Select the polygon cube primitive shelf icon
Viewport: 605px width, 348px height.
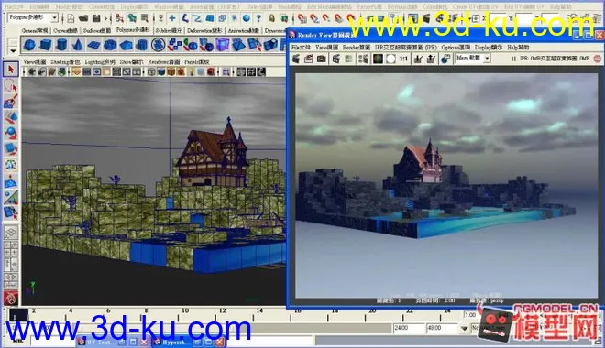(x=45, y=45)
